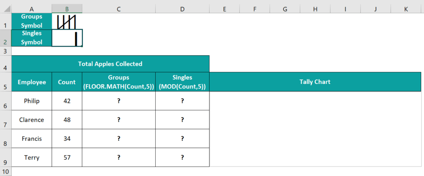Viewport: 424px width, 176px height.
Task: Select column F header
Action: [x=255, y=9]
